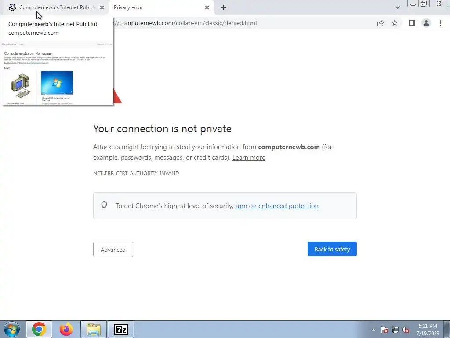
Task: Open Chrome three-dot menu
Action: pos(440,23)
